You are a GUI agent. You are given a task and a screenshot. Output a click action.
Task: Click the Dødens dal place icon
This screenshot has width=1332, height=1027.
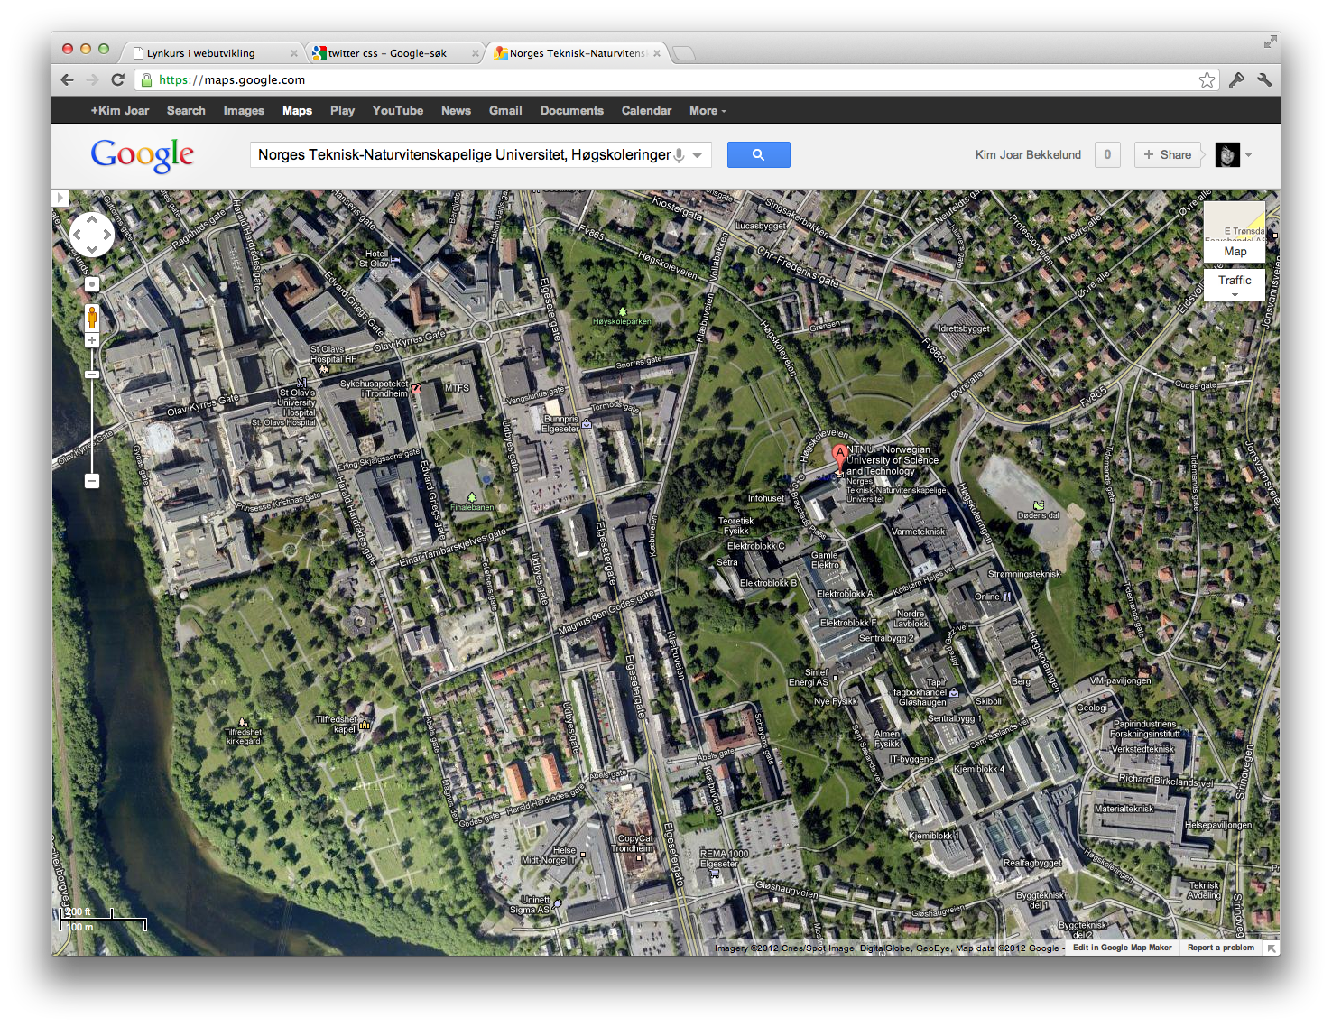1039,505
